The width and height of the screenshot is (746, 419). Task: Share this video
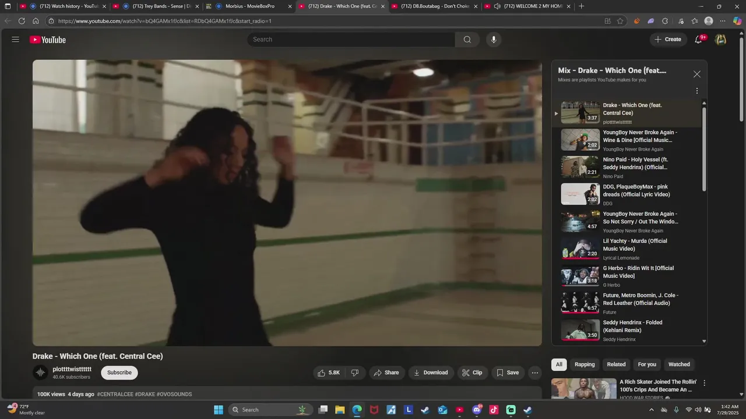point(386,372)
